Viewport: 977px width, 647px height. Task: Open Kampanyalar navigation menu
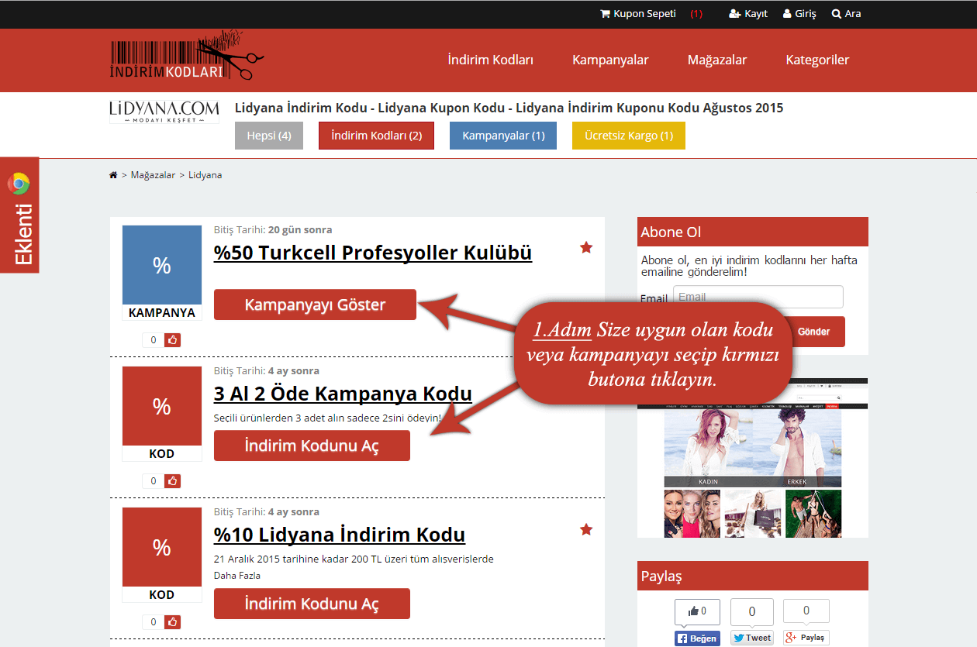(610, 60)
